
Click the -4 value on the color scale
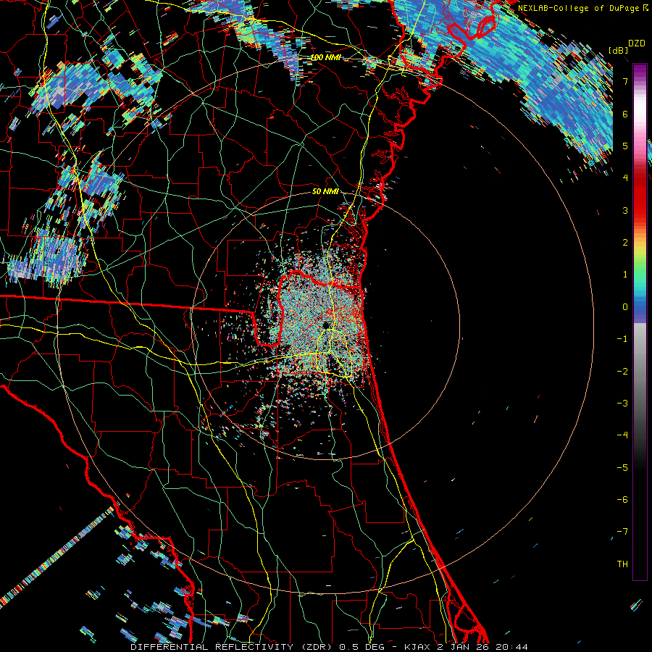tap(622, 435)
